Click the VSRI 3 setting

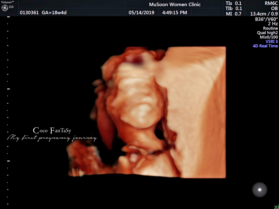click(x=271, y=42)
